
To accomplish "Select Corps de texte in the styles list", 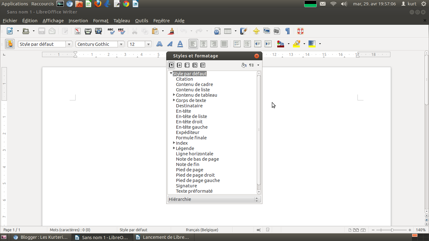I will 191,100.
